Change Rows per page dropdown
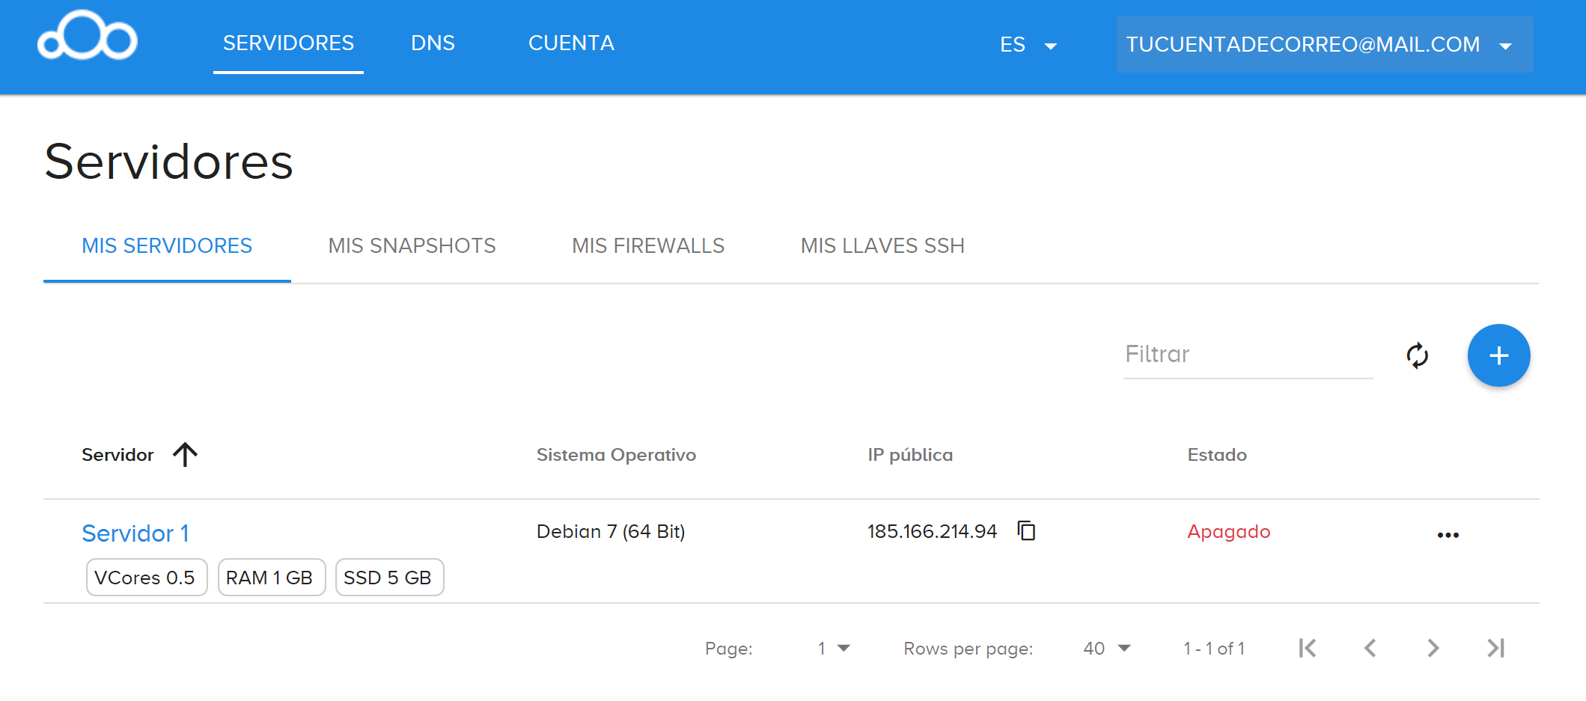This screenshot has height=701, width=1586. point(1107,649)
